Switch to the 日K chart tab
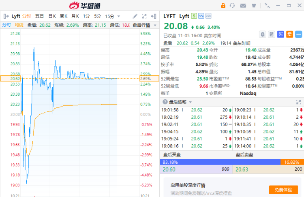 [x=52, y=16]
